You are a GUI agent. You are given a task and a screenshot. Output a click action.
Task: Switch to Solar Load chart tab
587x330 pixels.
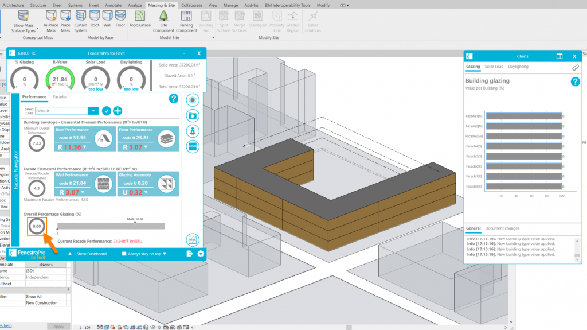pyautogui.click(x=494, y=67)
